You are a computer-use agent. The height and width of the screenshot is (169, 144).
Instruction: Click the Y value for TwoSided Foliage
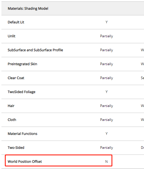[107, 92]
